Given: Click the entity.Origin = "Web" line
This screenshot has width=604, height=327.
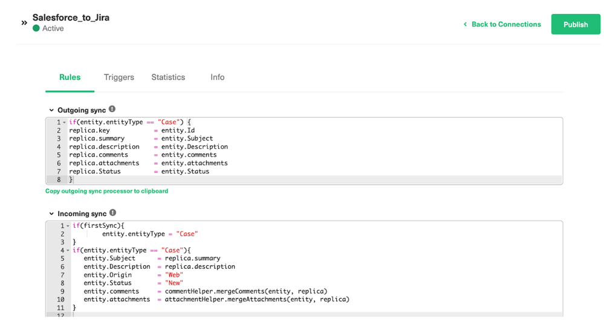Looking at the screenshot, I should [x=133, y=275].
